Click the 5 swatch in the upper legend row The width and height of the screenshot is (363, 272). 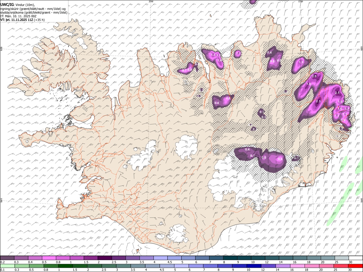(188, 258)
